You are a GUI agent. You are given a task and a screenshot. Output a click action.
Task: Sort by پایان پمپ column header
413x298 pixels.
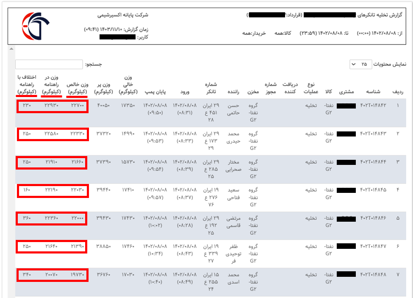tap(157, 92)
